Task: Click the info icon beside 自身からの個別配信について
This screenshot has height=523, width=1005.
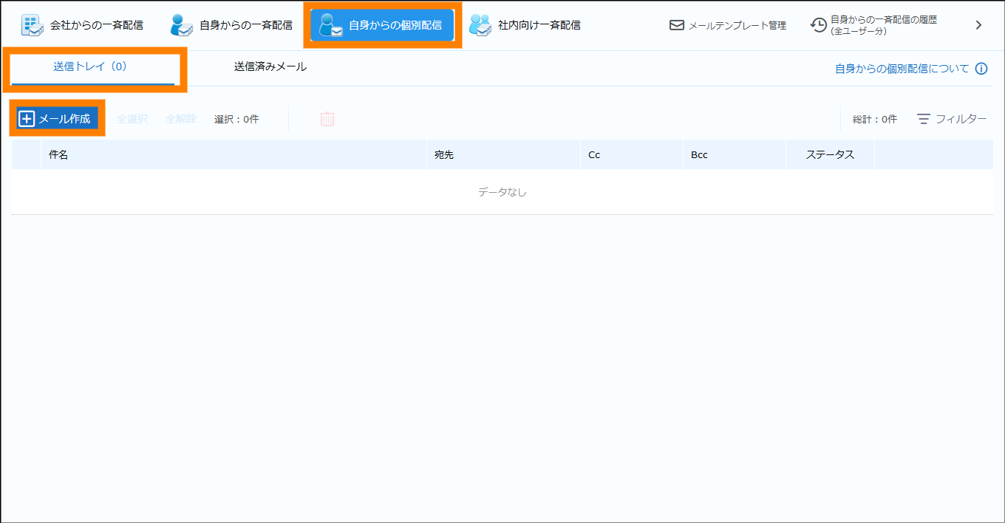Action: (x=981, y=69)
